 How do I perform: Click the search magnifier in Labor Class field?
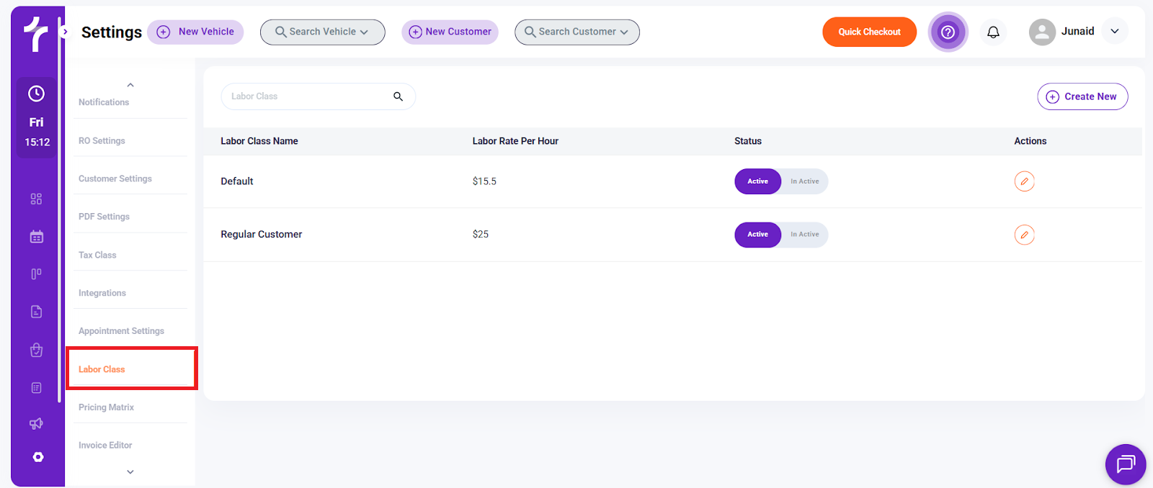(398, 96)
